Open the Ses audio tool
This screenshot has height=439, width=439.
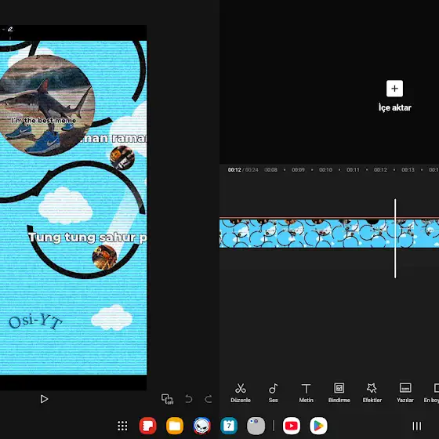[x=274, y=393]
